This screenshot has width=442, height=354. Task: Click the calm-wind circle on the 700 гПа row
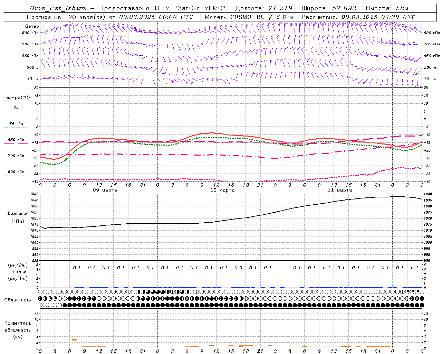(x=202, y=44)
